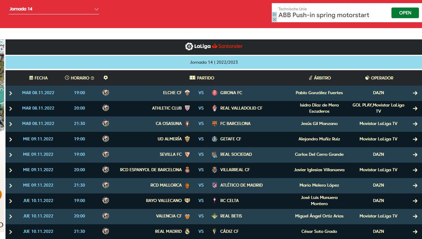Viewport: 422px width, 239px height.
Task: Click the FC Barcelona club crest
Action: tap(215, 124)
